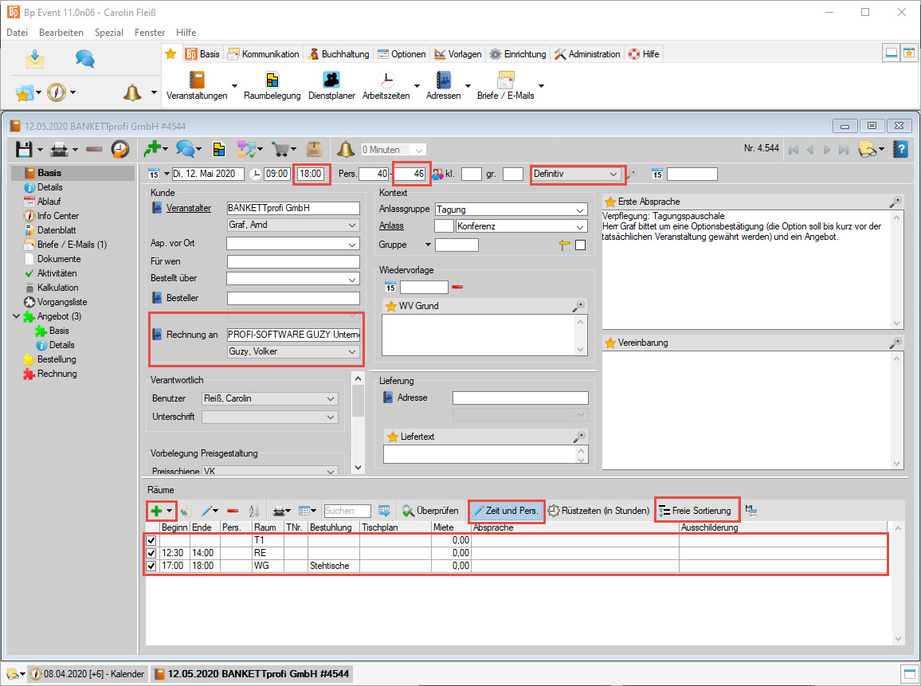Open the Dienstplaner icon
Viewport: 921px width, 686px height.
(x=331, y=80)
